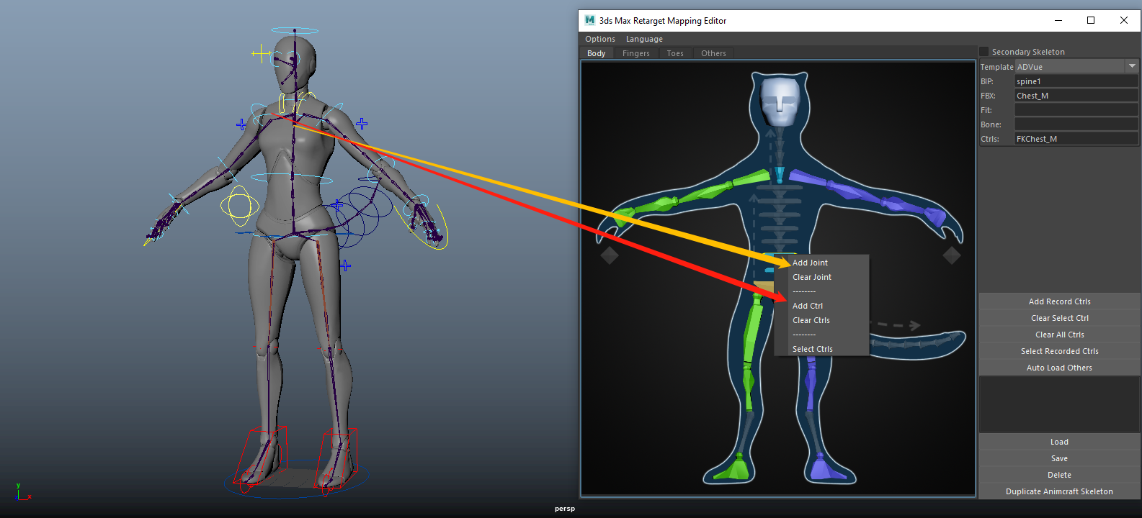Enable the Secondary Skeleton checkbox
This screenshot has height=518, width=1142.
(x=984, y=52)
